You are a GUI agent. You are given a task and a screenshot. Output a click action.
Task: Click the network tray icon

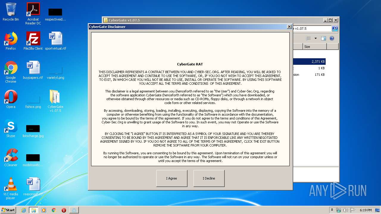(338, 210)
